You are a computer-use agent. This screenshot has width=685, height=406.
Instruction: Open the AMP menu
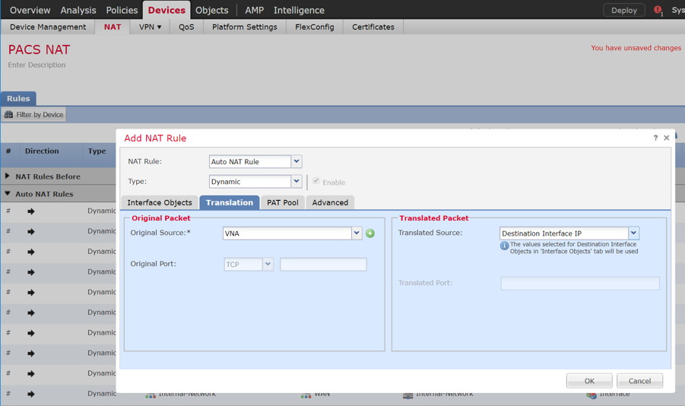click(254, 10)
